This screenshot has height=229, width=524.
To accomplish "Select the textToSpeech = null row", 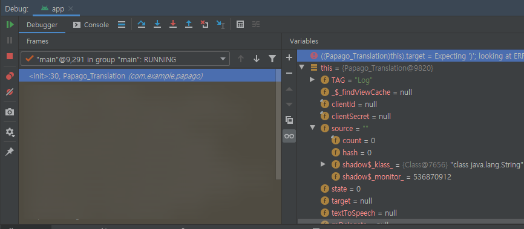I will [x=410, y=213].
